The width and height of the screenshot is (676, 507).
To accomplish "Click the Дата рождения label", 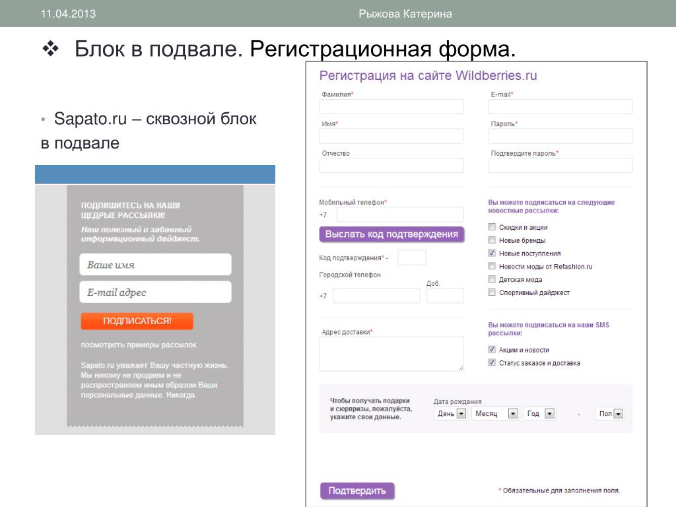I will point(457,401).
